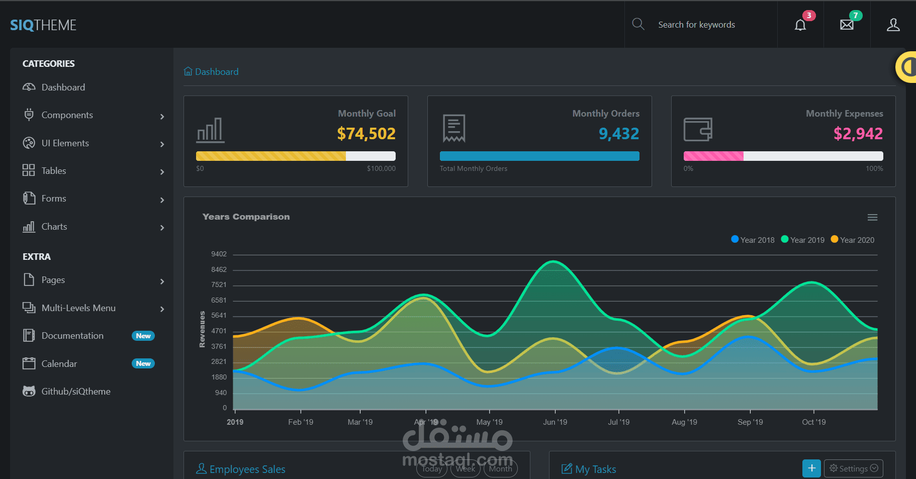Open the notifications bell icon
The image size is (916, 479).
[800, 25]
